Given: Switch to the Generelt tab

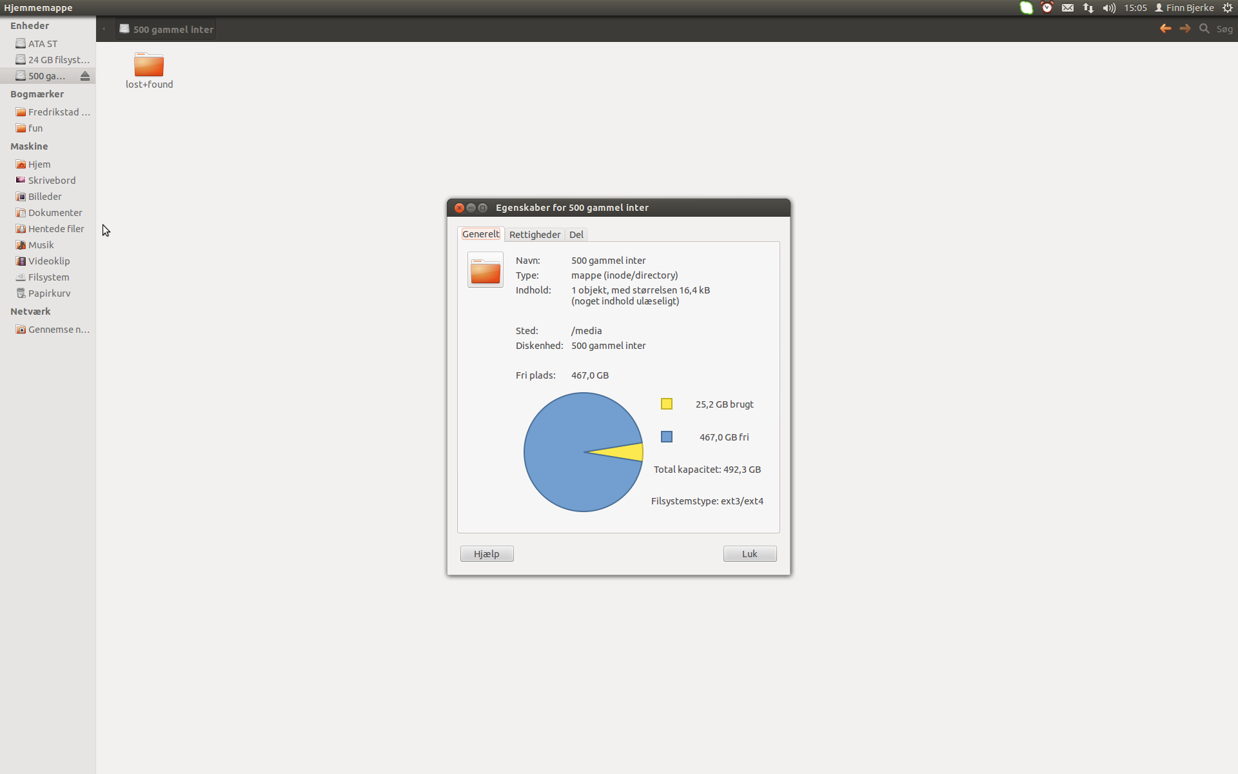Looking at the screenshot, I should pos(480,234).
